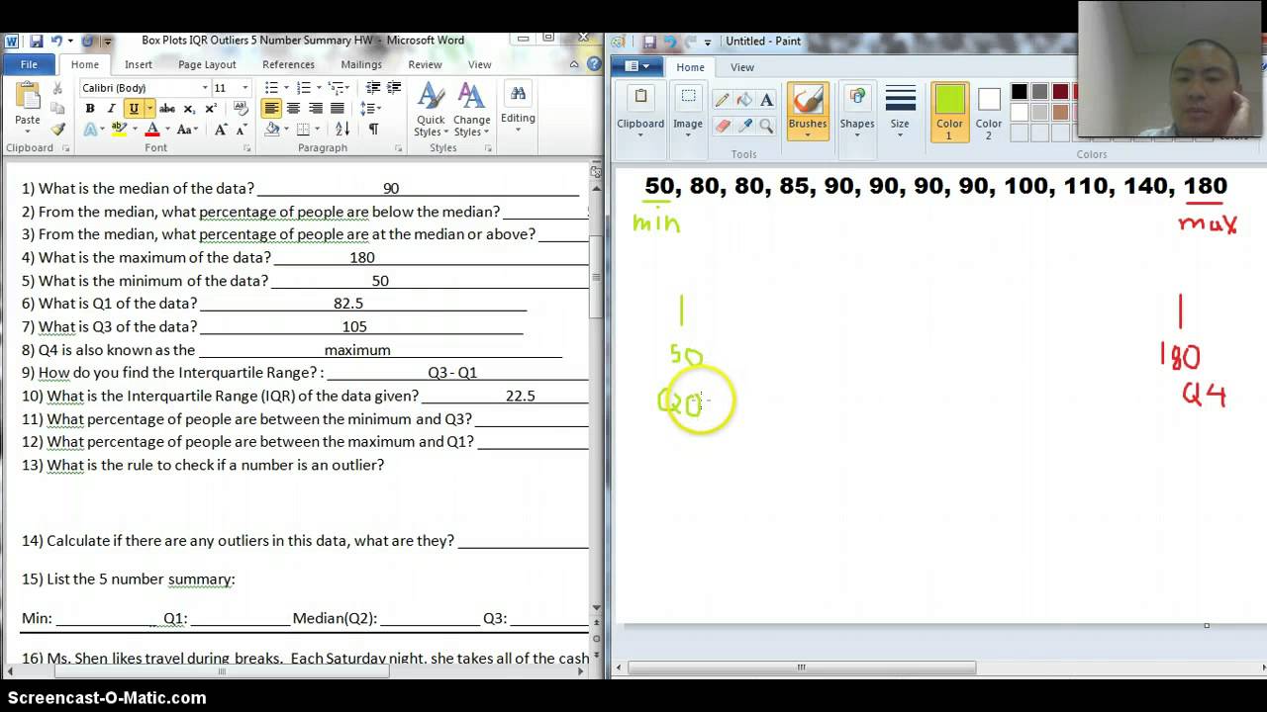Click Undo in Word's quick access toolbar
Image resolution: width=1267 pixels, height=712 pixels.
[x=56, y=42]
